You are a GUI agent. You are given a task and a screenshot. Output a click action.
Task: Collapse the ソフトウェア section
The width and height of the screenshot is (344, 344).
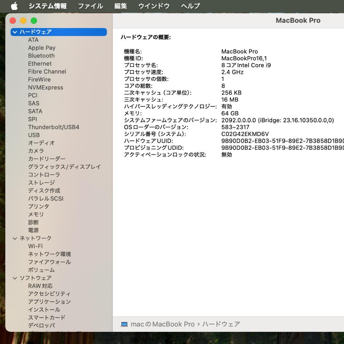pos(15,278)
